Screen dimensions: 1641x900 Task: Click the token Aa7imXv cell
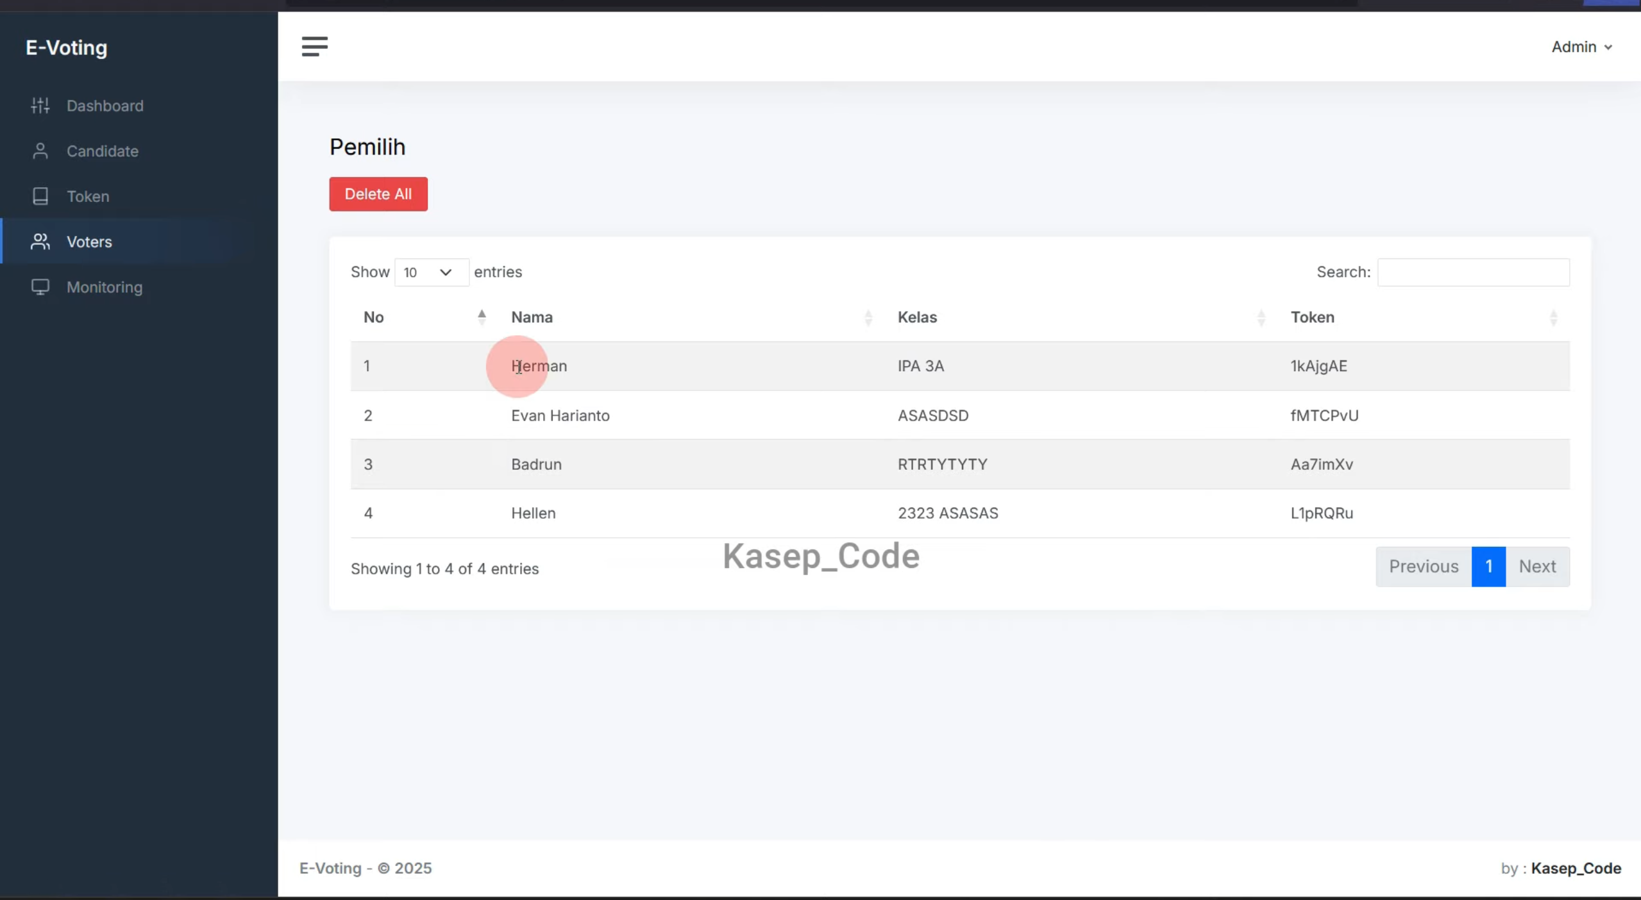coord(1322,464)
